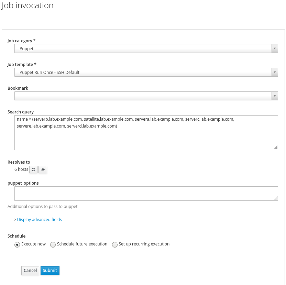The height and width of the screenshot is (285, 286).
Task: Click the Job invocation page heading
Action: tap(27, 6)
